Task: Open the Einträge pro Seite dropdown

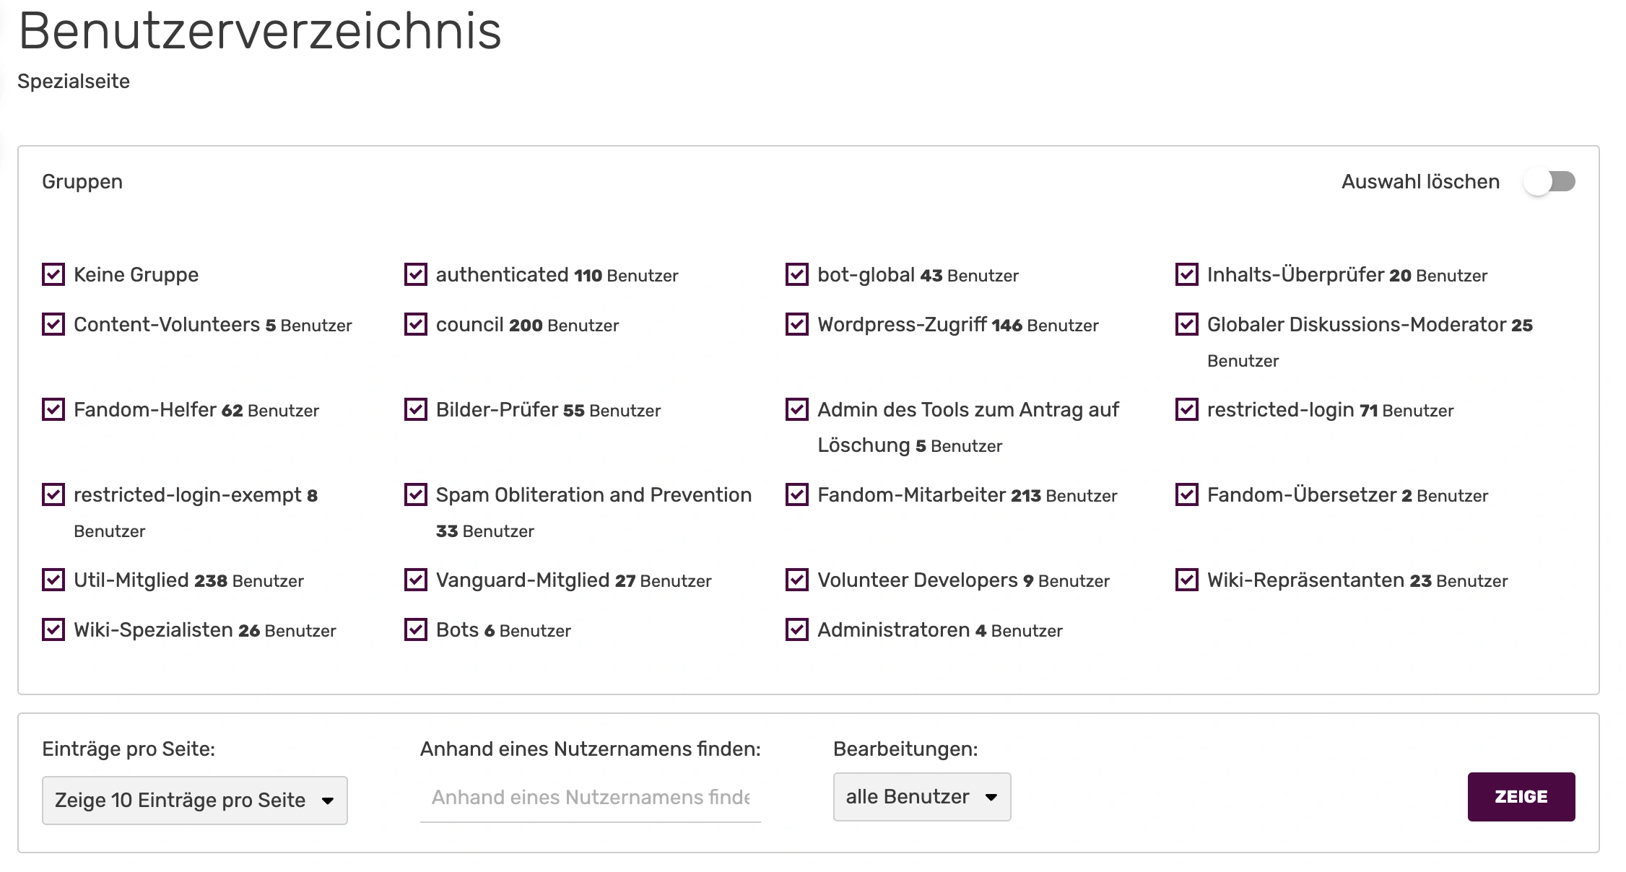Action: tap(194, 801)
